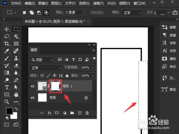The height and width of the screenshot is (134, 179).
Task: Select the Horizontal Type tool
Action: click(7, 87)
